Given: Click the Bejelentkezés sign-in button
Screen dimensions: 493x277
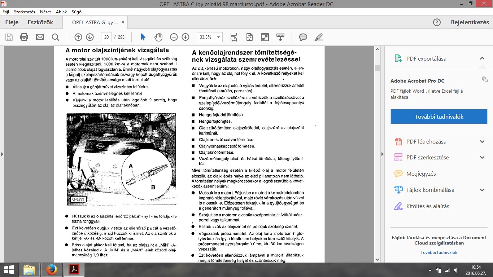Looking at the screenshot, I should coord(470,22).
